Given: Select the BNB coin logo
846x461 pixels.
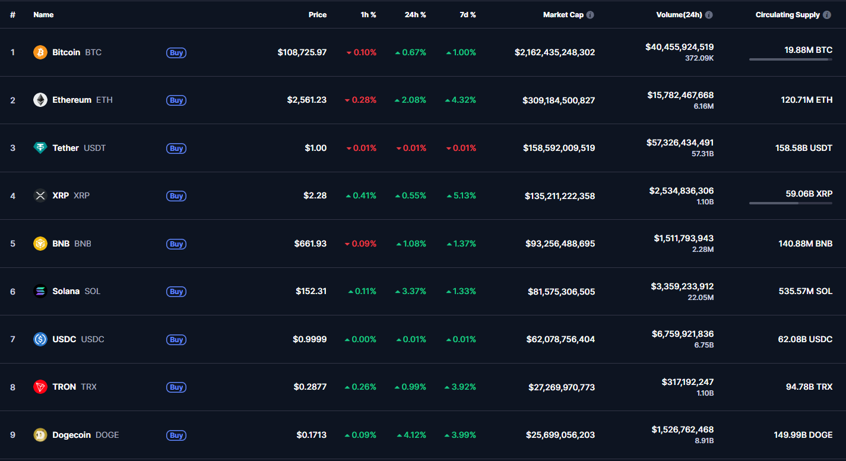Looking at the screenshot, I should click(40, 244).
